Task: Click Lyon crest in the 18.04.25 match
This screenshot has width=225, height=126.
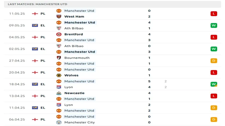Action: 59,87
